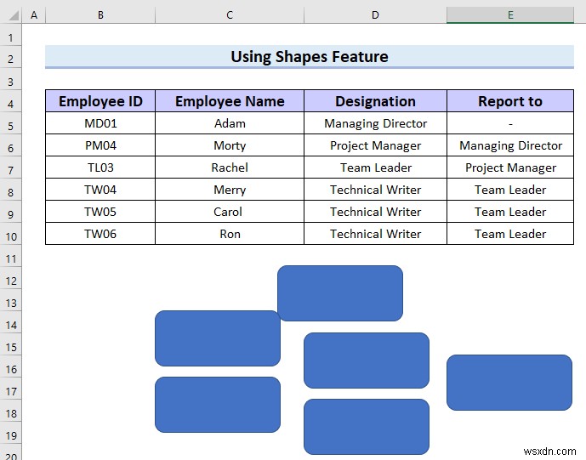Select the cell with name Merry
The image size is (586, 460).
click(x=230, y=189)
